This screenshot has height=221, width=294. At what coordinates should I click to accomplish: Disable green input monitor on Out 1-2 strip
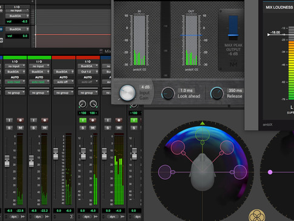point(82,120)
